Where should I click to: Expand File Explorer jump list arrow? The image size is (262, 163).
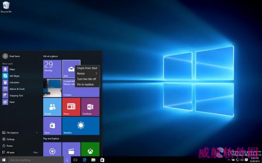click(37, 132)
